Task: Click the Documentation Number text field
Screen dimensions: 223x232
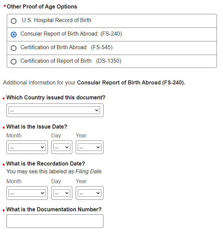Action: tap(55, 221)
